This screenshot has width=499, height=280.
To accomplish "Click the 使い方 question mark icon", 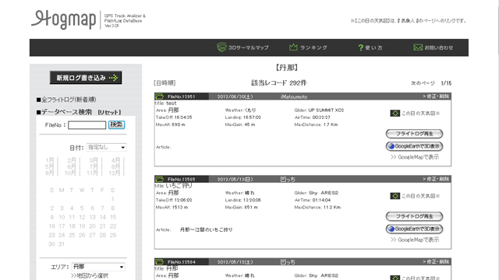I will pos(360,47).
